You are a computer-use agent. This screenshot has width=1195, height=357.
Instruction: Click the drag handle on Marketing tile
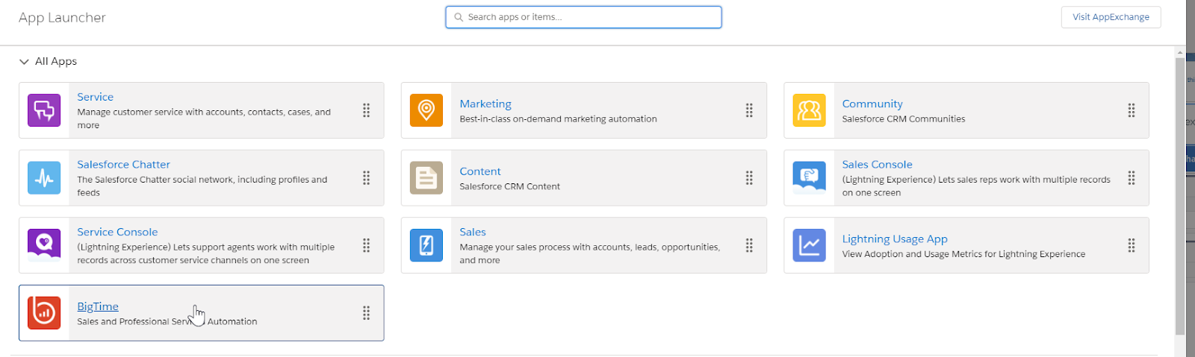point(748,110)
